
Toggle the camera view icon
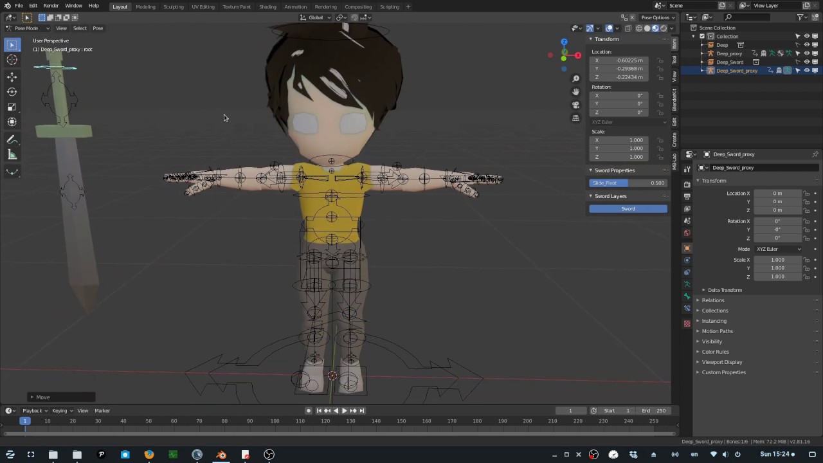(x=575, y=105)
